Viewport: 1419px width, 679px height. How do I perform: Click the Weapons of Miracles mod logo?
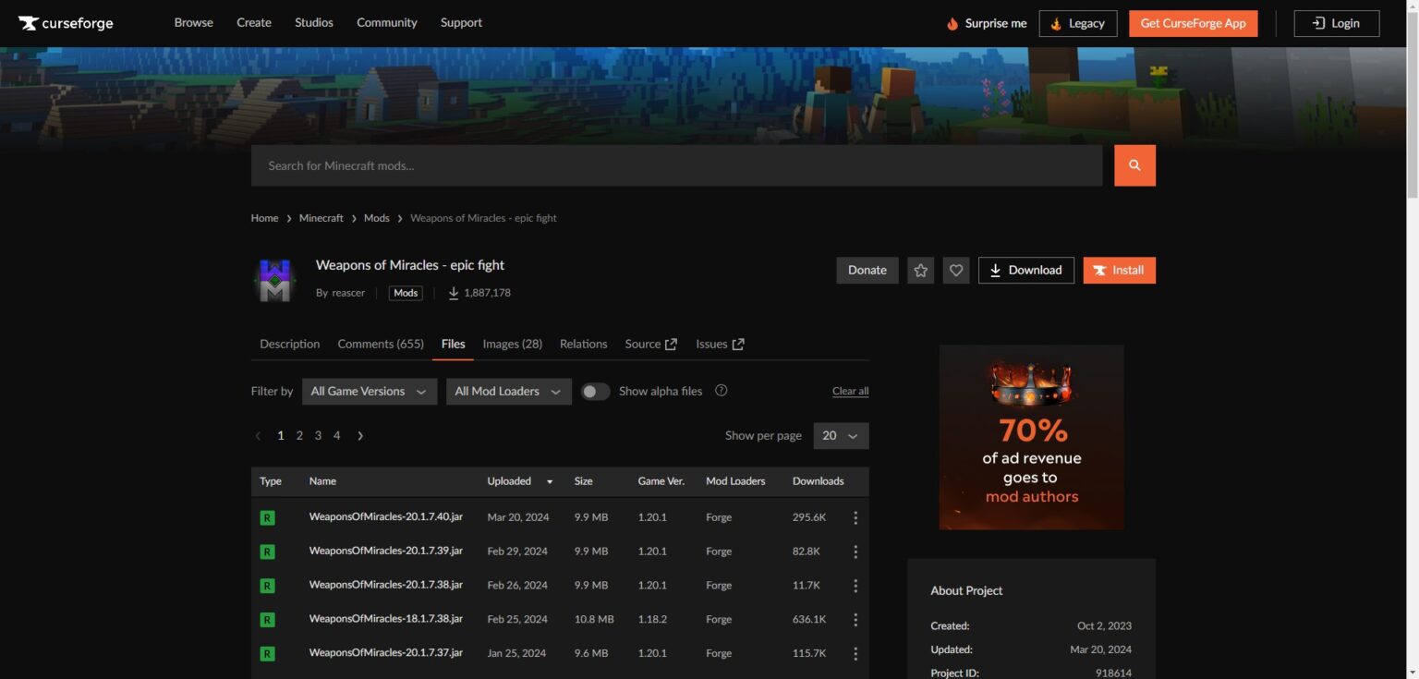point(274,280)
